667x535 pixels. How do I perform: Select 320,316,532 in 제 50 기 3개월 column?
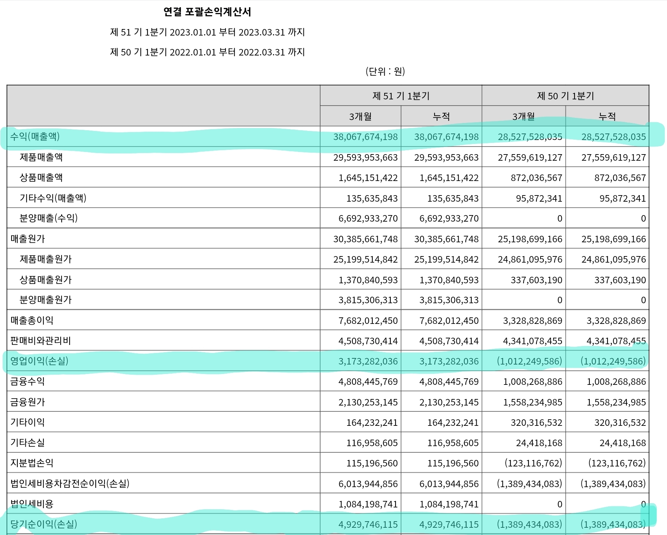536,423
